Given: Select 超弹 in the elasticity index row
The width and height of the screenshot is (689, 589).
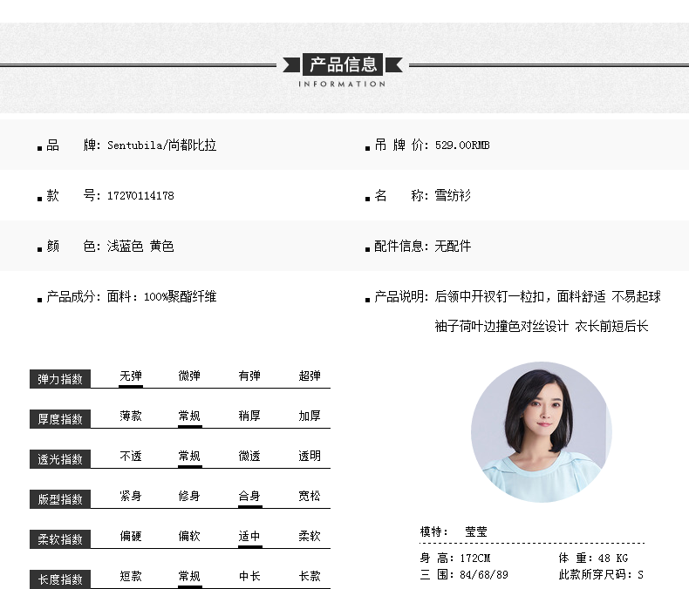Looking at the screenshot, I should 310,376.
